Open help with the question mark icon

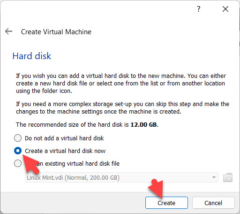tap(198, 9)
